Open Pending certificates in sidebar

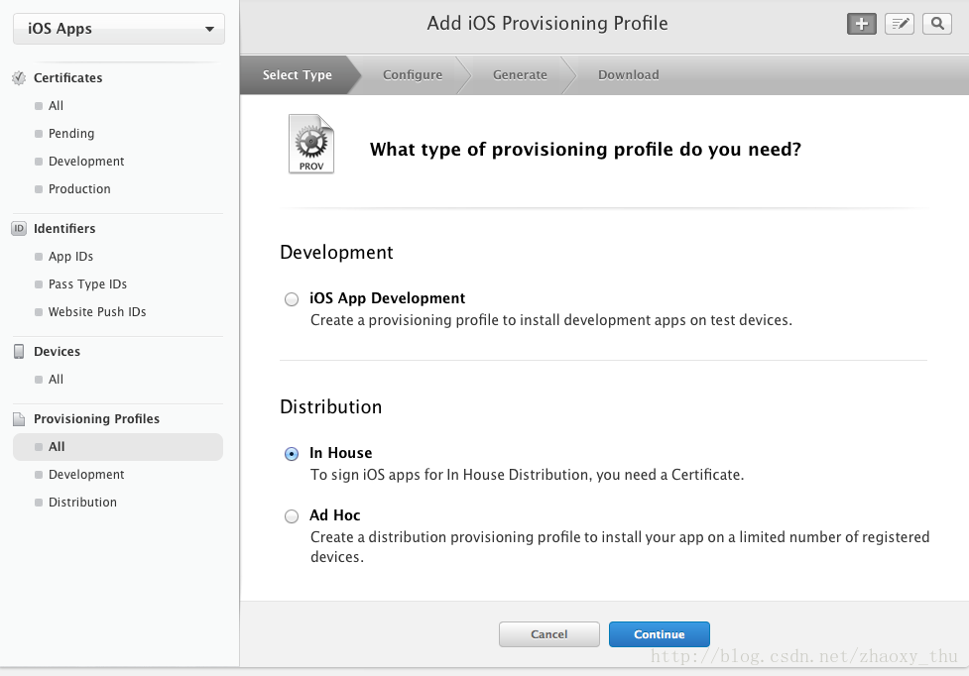[x=71, y=134]
